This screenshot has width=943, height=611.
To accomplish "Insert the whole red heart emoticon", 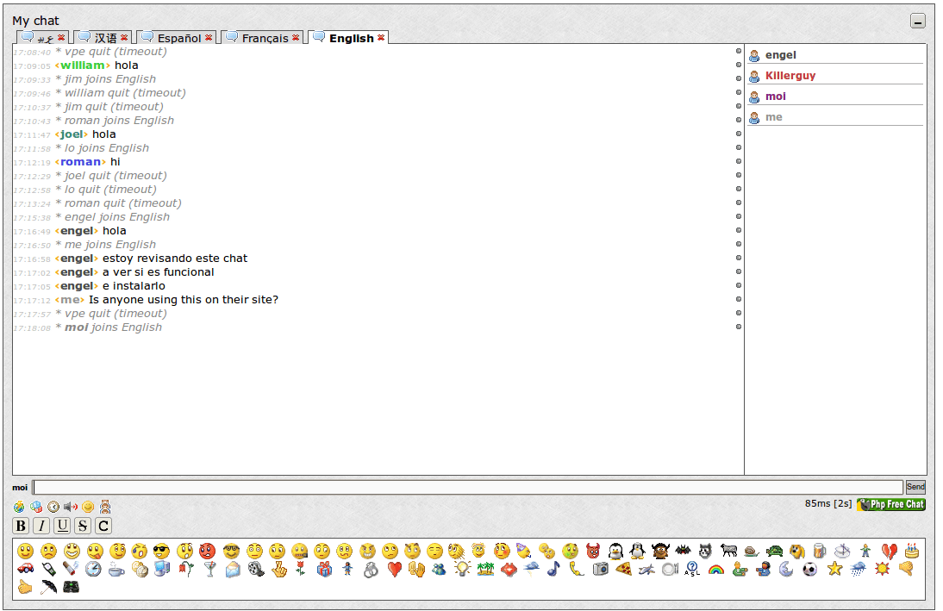I will click(395, 569).
